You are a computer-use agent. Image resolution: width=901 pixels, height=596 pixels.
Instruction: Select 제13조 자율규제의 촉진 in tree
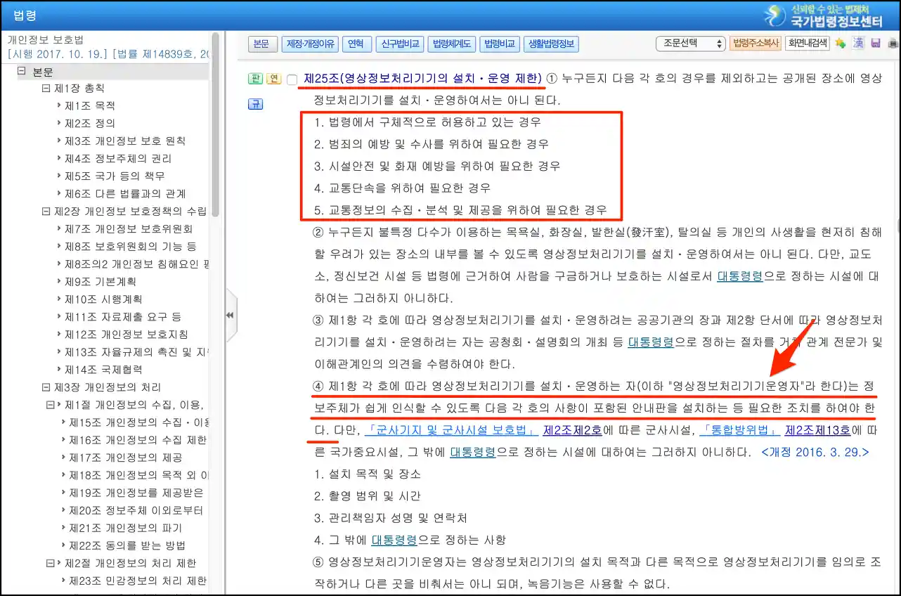tap(137, 351)
